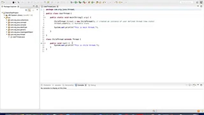This screenshot has width=204, height=115.
Task: Maximize the Package Explorer view
Action: click(x=37, y=6)
